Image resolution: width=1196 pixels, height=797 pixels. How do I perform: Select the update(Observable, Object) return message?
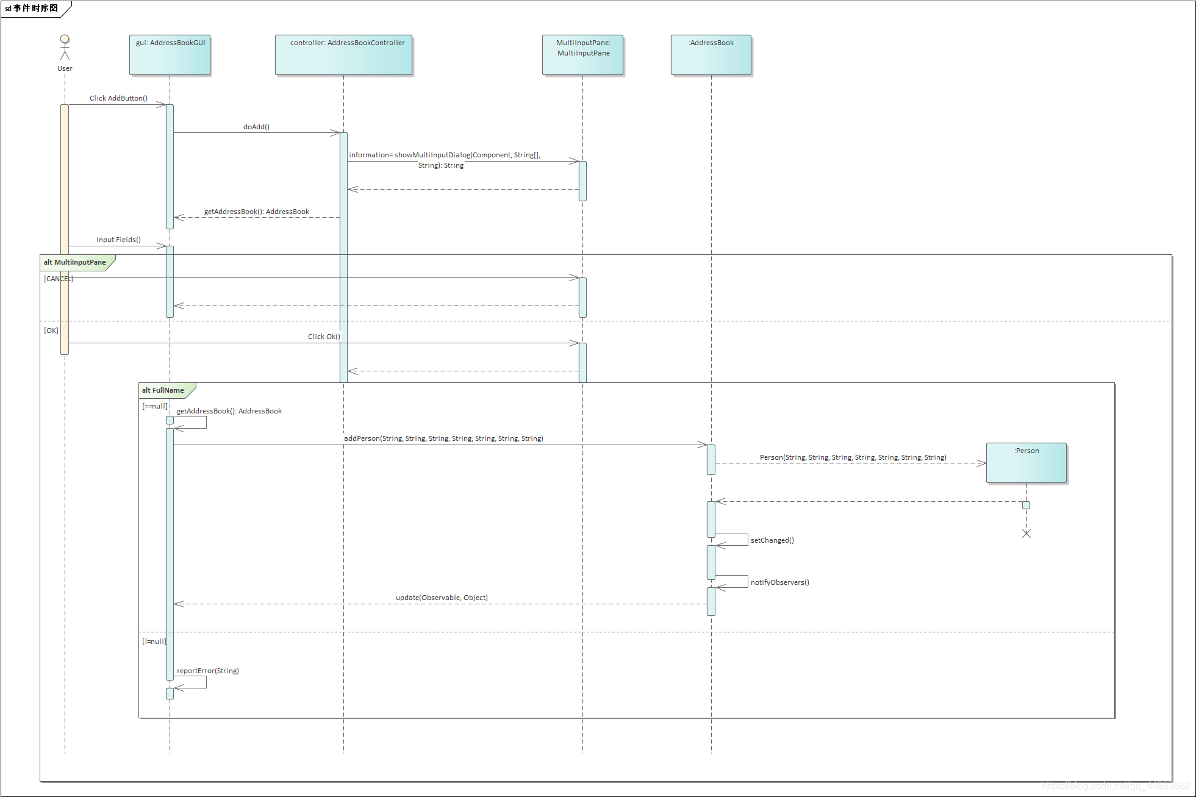[442, 598]
